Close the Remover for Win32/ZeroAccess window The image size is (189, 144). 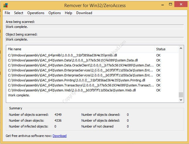pyautogui.click(x=181, y=4)
